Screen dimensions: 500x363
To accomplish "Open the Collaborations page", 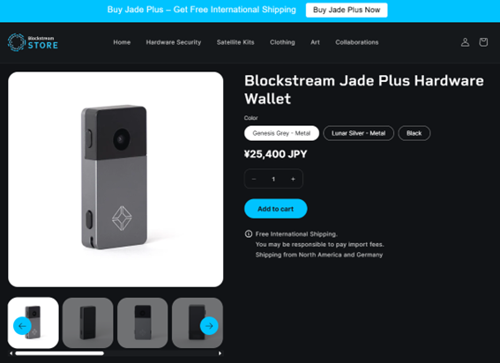I will (357, 42).
